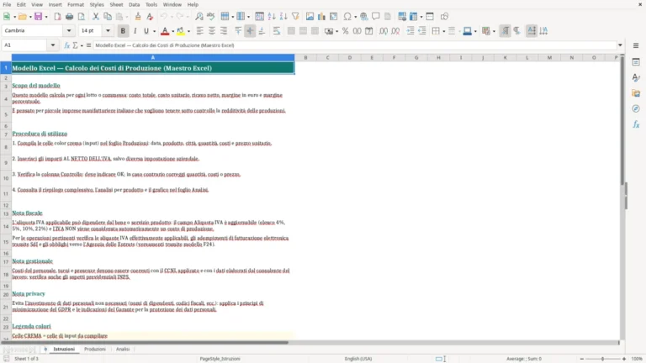
Task: Toggle Center Horizontally alignment
Action: (x=212, y=31)
